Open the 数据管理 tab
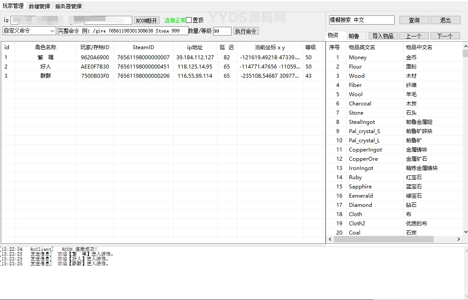Viewport: 468px width, 300px height. [39, 7]
